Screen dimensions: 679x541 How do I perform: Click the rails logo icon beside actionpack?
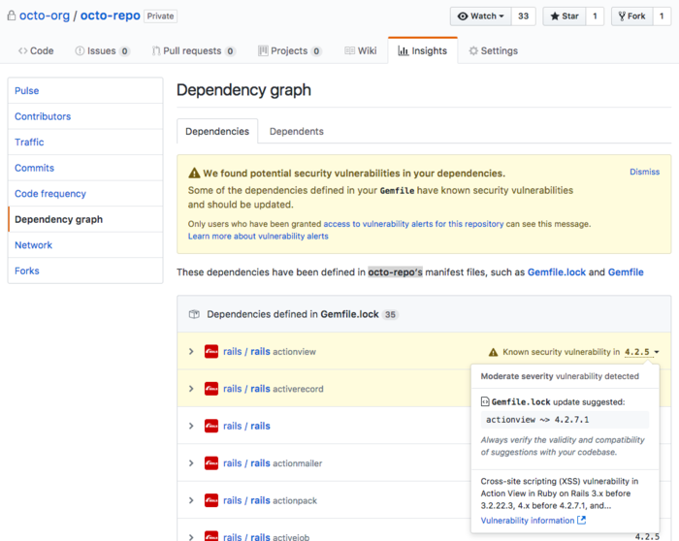[211, 500]
